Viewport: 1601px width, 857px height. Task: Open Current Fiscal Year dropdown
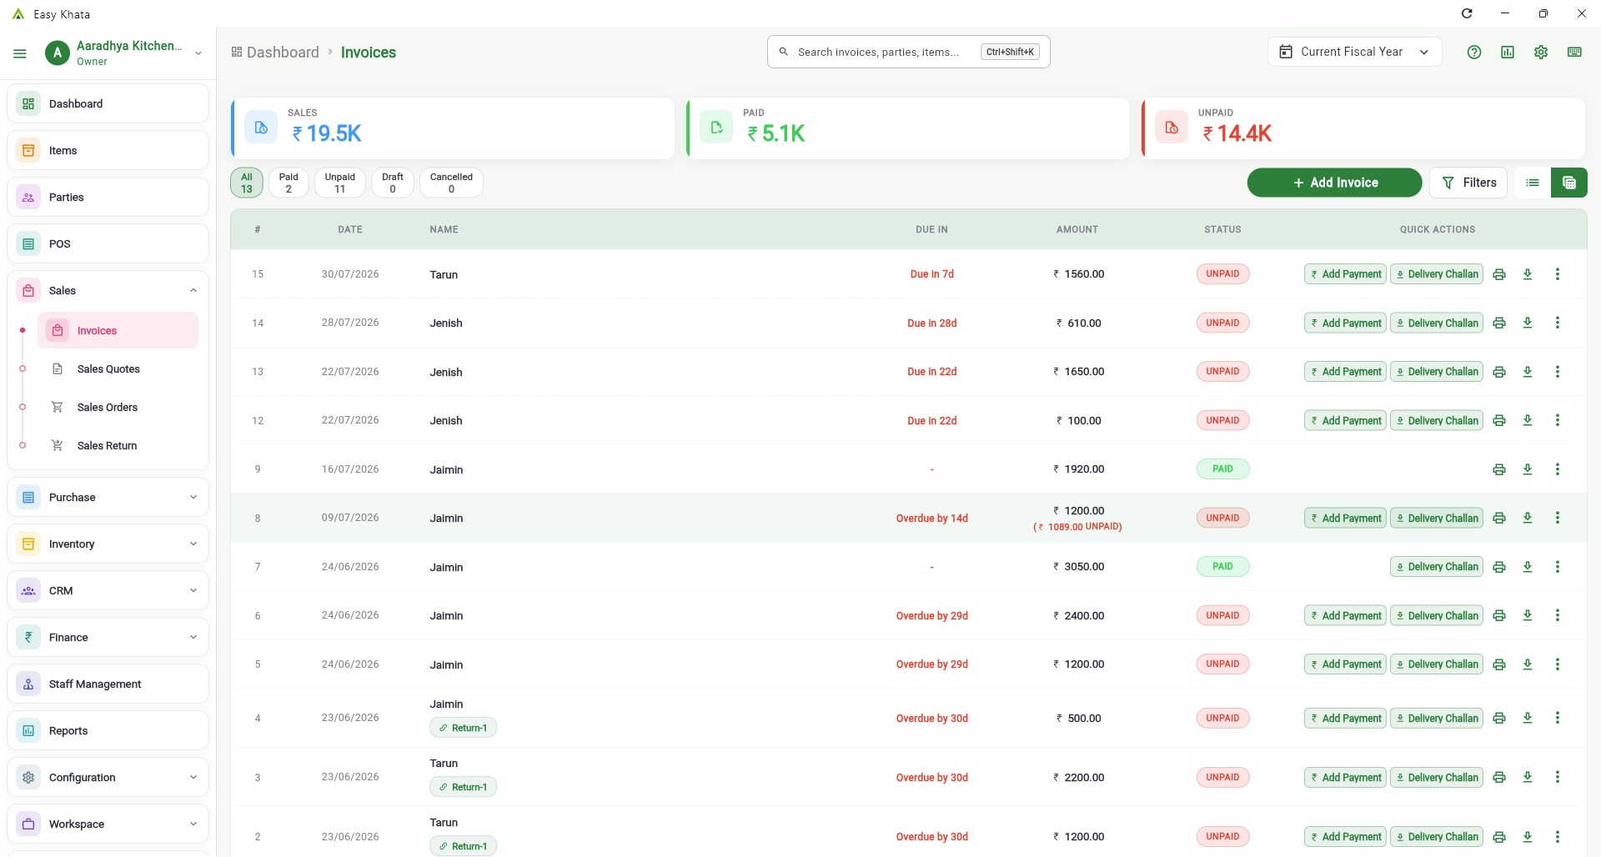tap(1355, 52)
